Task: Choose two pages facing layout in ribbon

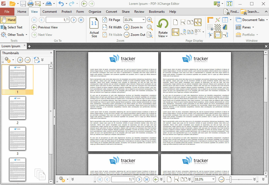Action: coord(190,22)
